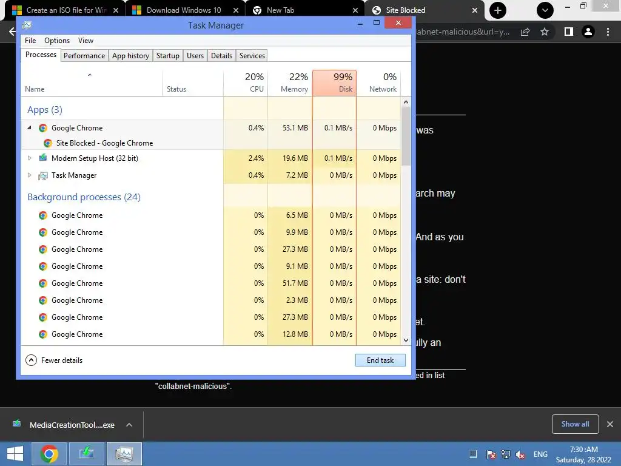The height and width of the screenshot is (466, 621).
Task: Click Show all downloads button
Action: [x=575, y=424]
